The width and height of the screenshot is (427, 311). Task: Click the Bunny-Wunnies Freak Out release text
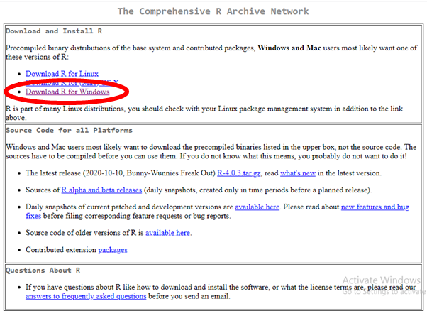pyautogui.click(x=171, y=173)
